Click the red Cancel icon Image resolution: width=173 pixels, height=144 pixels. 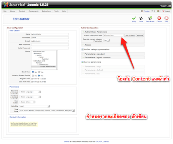tap(159, 18)
